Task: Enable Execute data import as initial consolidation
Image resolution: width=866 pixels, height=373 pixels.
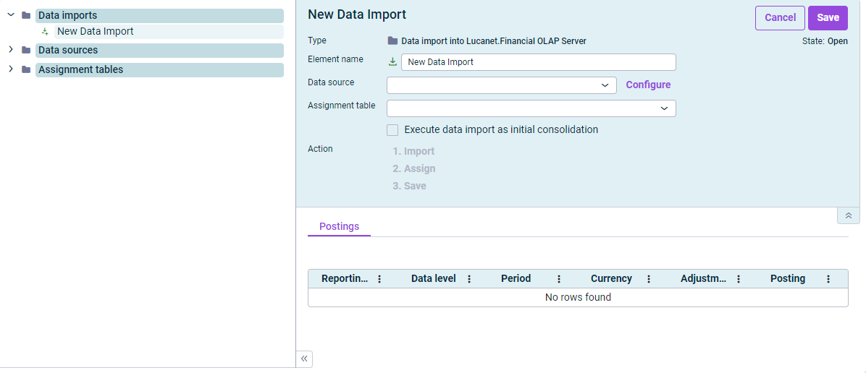Action: coord(392,130)
